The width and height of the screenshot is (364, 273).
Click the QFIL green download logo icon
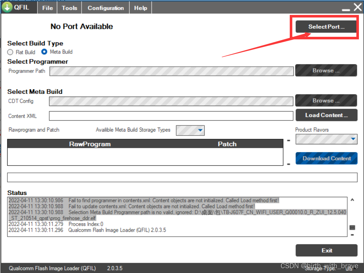tap(7, 7)
